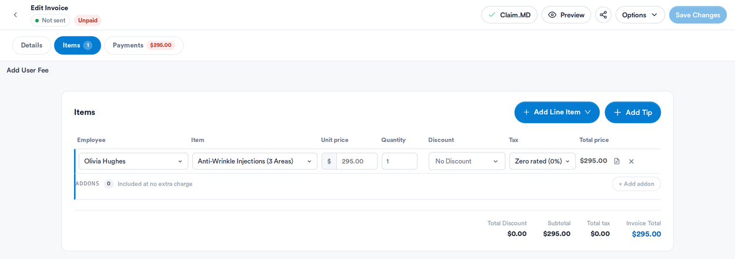Click the Quantity column header

(393, 140)
